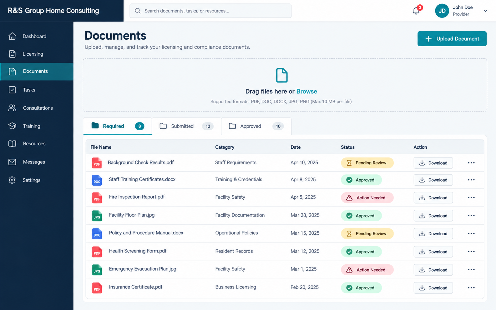Open Health Screening Form.pdf file name
Viewport: 496px width, 310px height.
point(138,251)
